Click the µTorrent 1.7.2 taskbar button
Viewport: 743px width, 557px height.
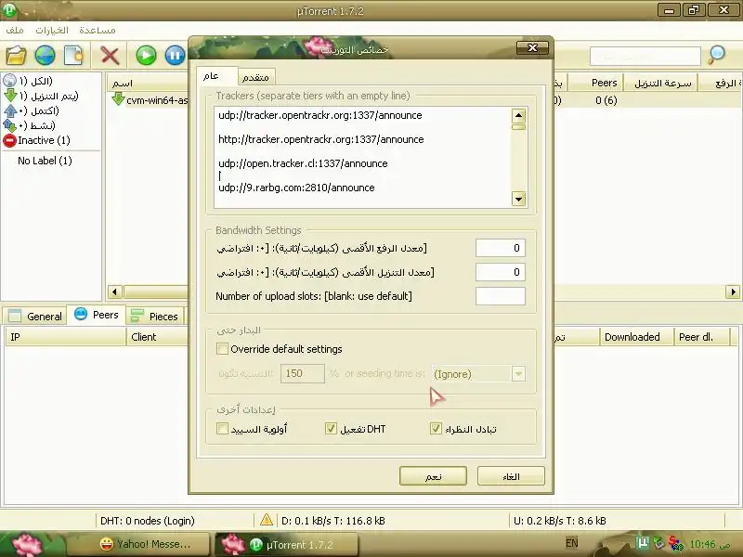click(287, 544)
